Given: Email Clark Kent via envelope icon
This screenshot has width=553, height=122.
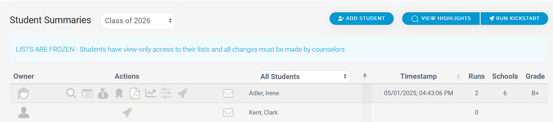Looking at the screenshot, I should pos(228,112).
